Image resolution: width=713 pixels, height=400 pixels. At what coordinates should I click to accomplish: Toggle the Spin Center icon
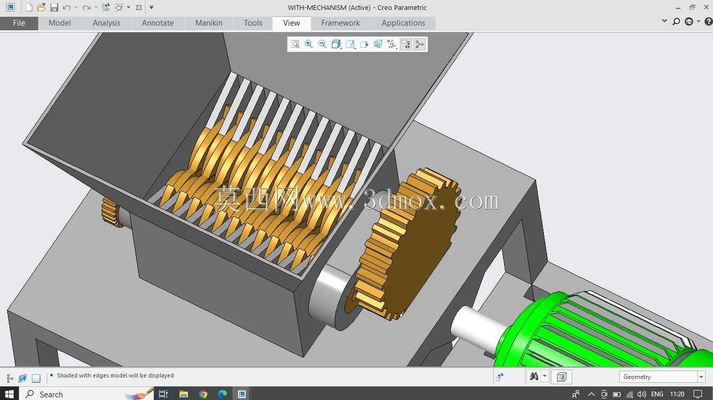click(x=419, y=45)
